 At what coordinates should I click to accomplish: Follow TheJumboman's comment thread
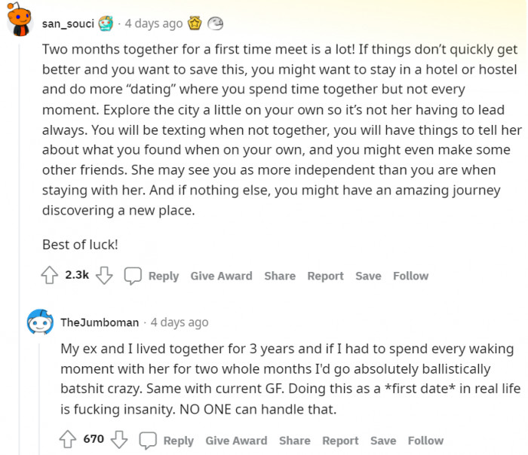pos(425,440)
